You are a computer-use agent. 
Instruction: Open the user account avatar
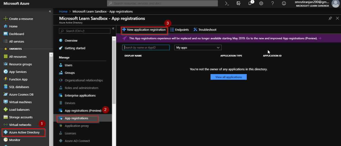[336, 3]
